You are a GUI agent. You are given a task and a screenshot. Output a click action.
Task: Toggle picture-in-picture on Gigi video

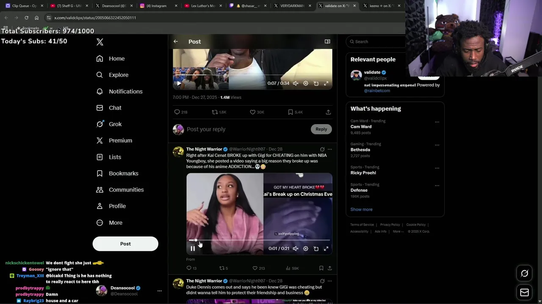point(316,248)
